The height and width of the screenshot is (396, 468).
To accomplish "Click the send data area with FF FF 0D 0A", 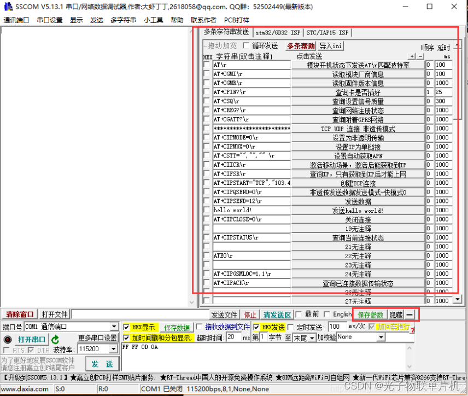I will [x=264, y=358].
